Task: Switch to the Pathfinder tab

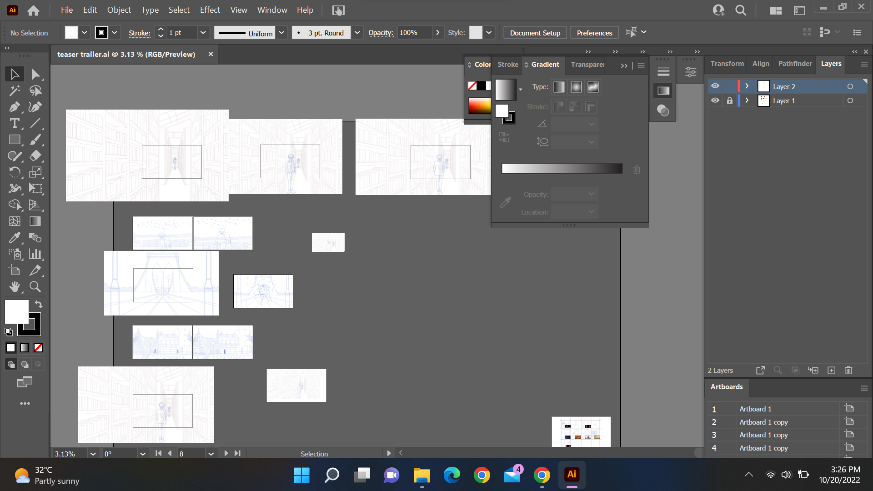Action: (x=795, y=64)
